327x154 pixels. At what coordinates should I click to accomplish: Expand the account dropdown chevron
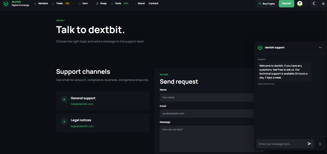[x=306, y=4]
